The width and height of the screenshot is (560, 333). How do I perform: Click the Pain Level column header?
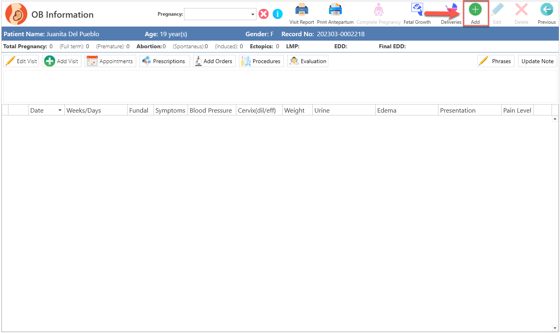click(517, 110)
